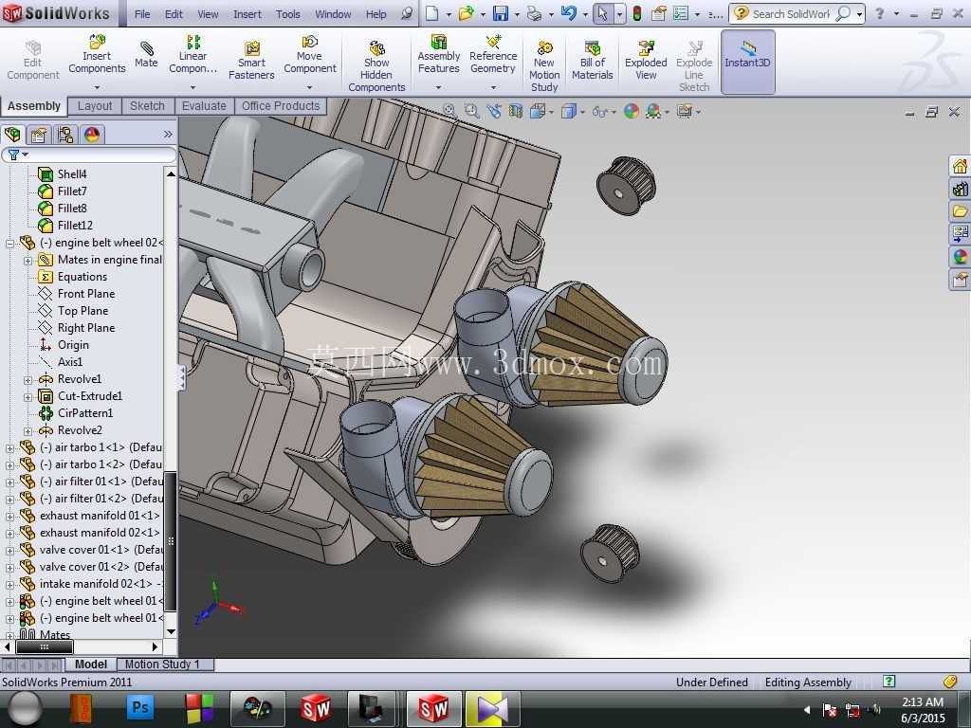The image size is (971, 728).
Task: Expand exhaust manifold 01<1> tree node
Action: coord(9,516)
